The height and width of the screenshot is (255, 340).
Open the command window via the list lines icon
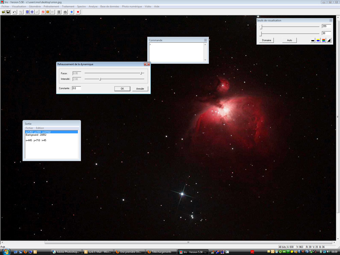pos(59,12)
